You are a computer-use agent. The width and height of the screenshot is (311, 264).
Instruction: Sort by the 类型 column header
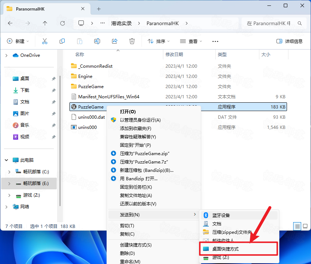(x=222, y=54)
